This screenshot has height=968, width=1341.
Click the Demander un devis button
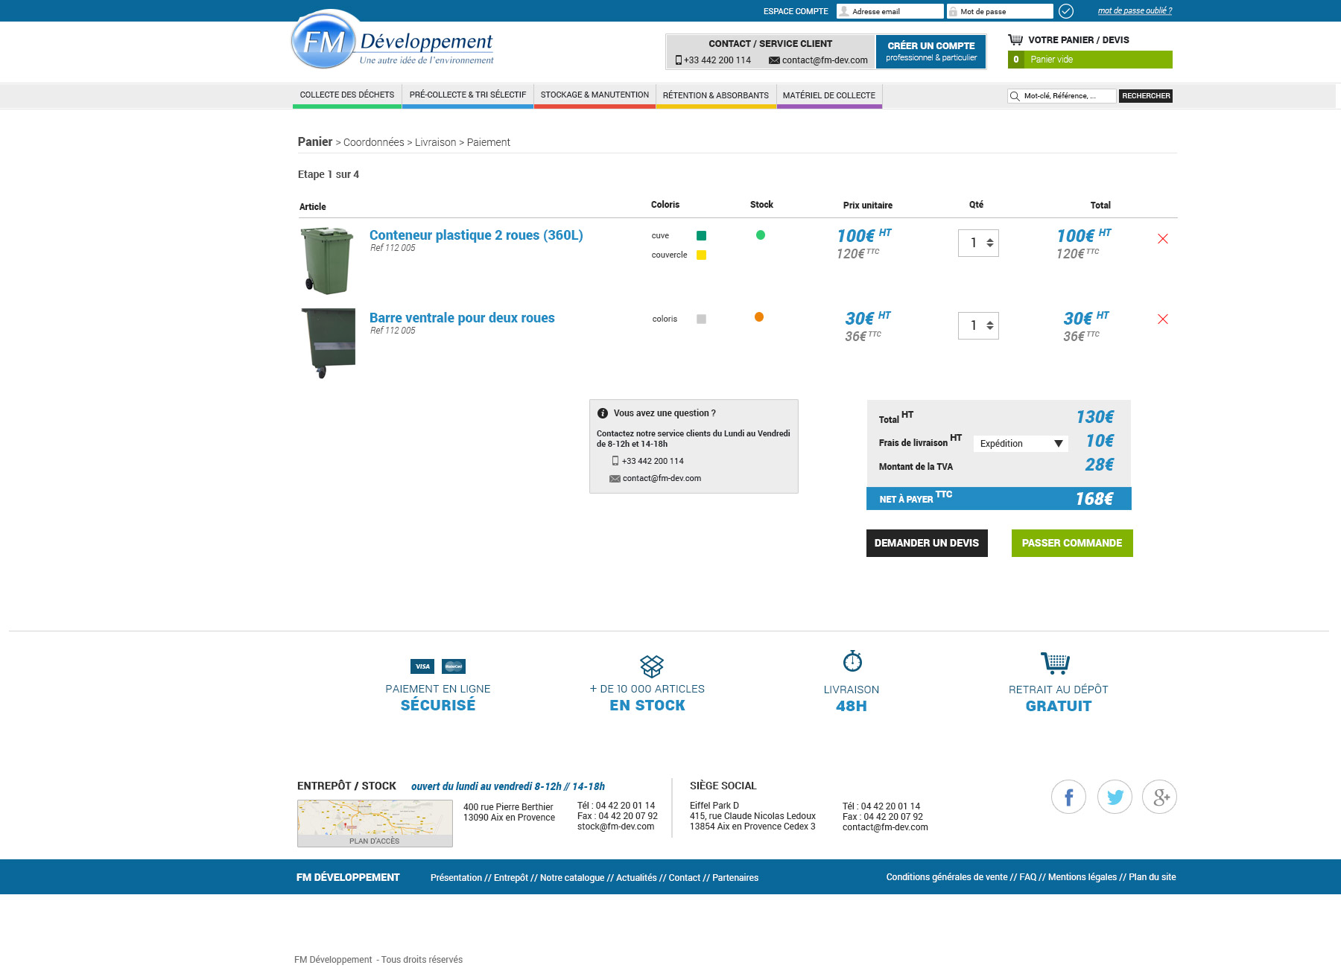[x=926, y=544]
